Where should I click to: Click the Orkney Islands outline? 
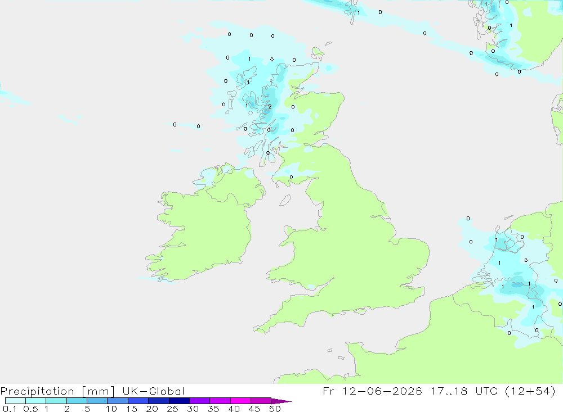(x=318, y=53)
